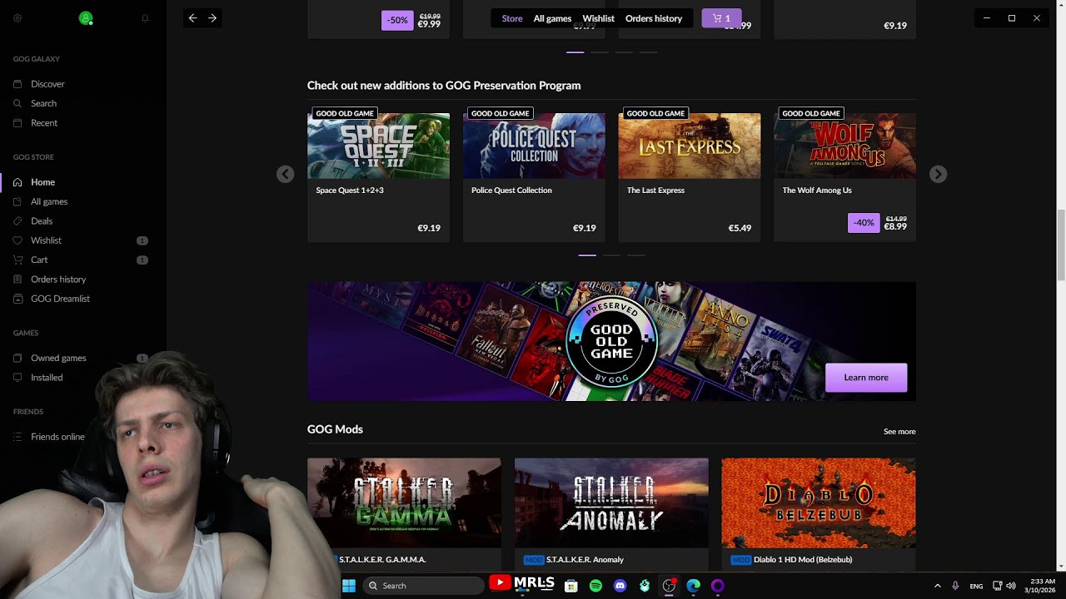
Task: Open All games in the sidebar
Action: click(49, 201)
